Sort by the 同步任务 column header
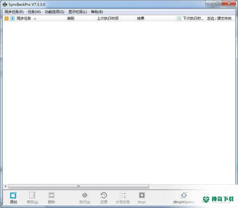238x208 pixels. [x=24, y=19]
